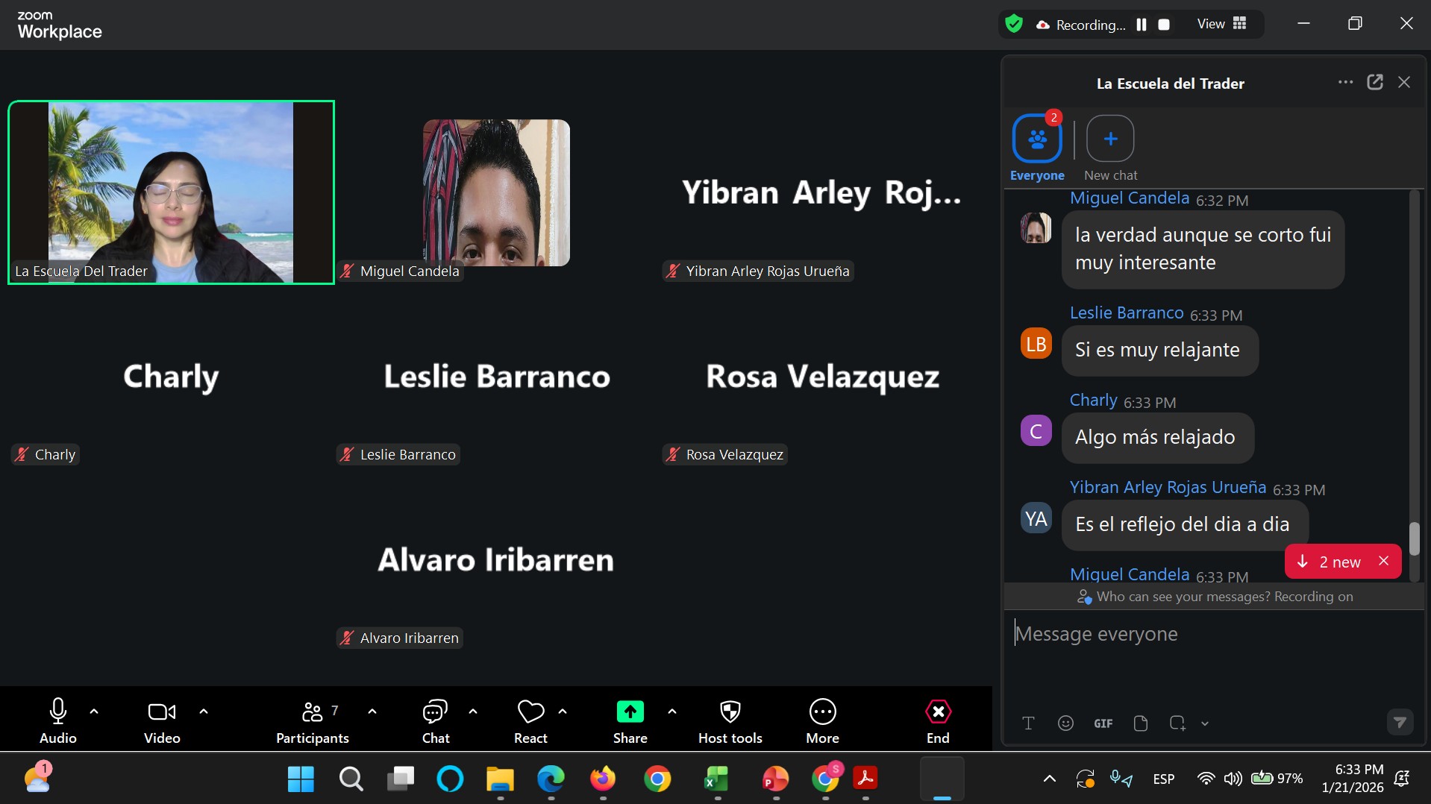Pause the cloud recording

pyautogui.click(x=1141, y=25)
